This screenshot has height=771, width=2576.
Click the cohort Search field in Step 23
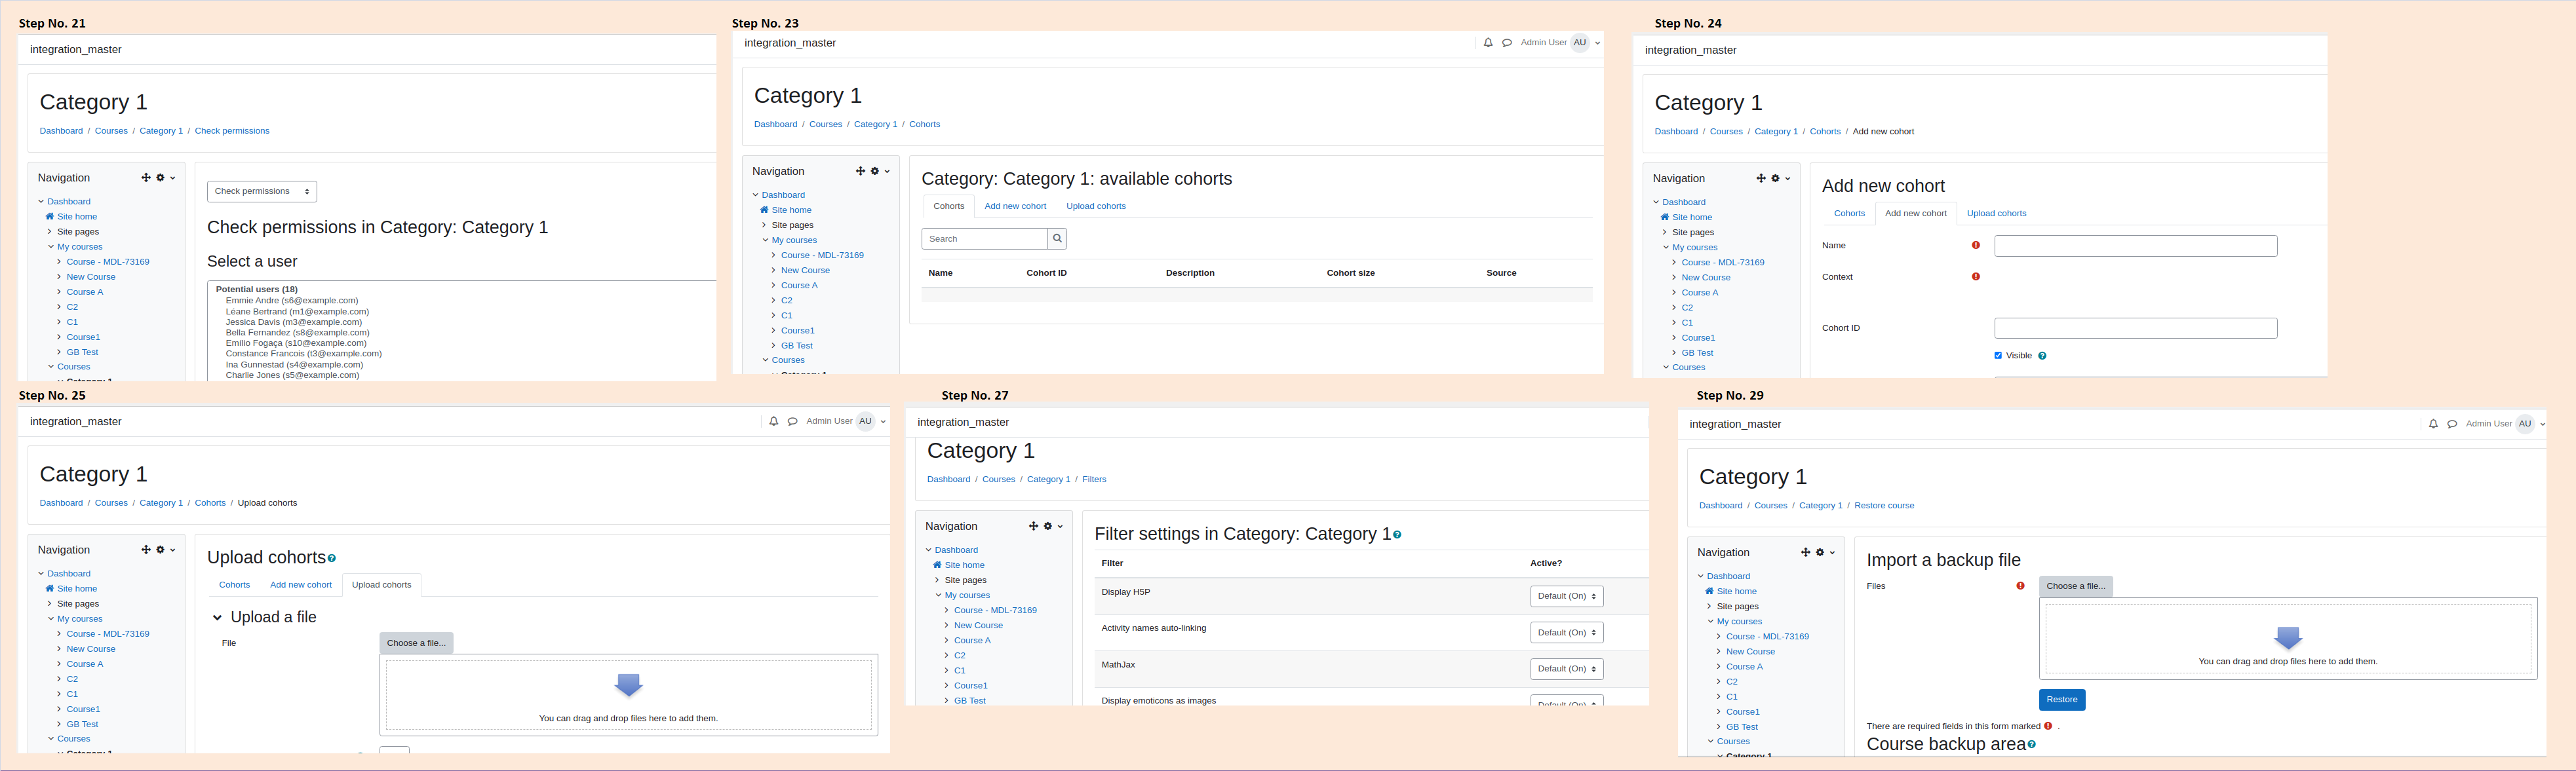(x=985, y=239)
